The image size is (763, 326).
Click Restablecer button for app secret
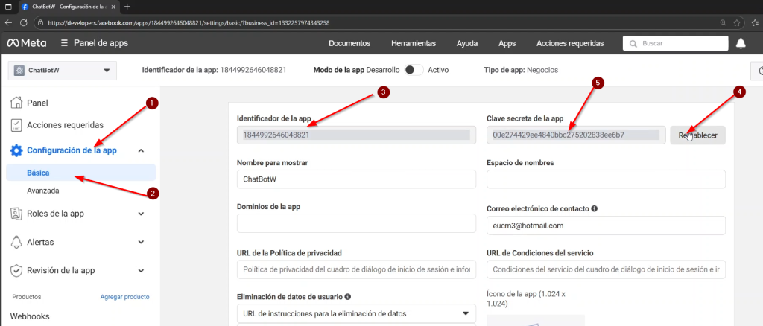point(697,135)
